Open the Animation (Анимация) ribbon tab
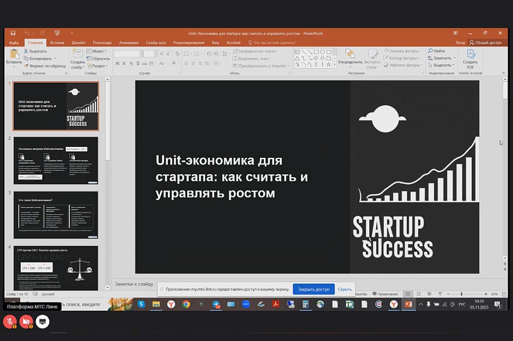 pyautogui.click(x=129, y=43)
